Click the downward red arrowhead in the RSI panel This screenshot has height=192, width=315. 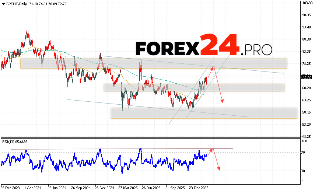tap(219, 168)
